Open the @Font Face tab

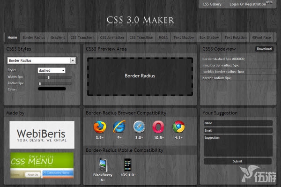pos(261,37)
